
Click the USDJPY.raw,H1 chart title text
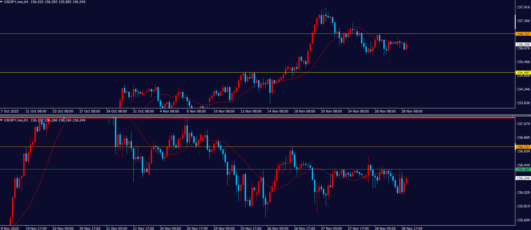pyautogui.click(x=16, y=120)
